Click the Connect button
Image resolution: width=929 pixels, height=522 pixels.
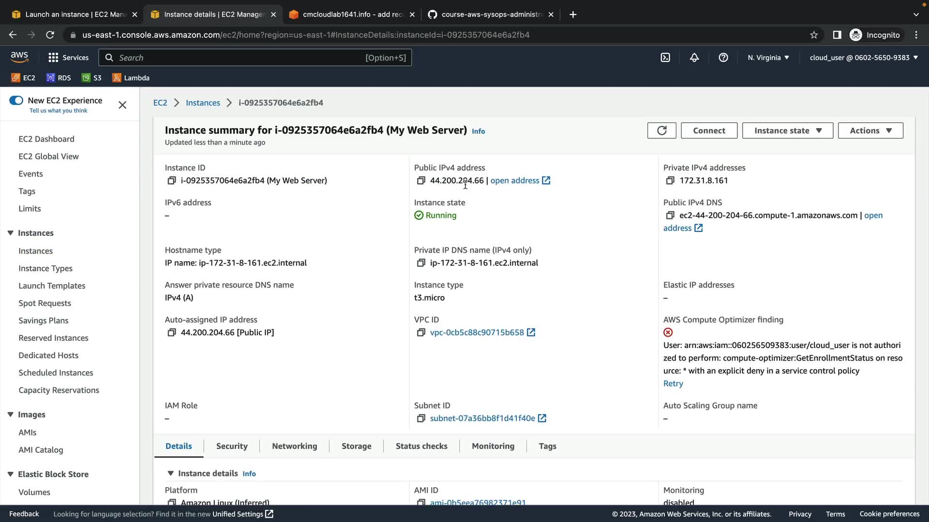coord(709,130)
